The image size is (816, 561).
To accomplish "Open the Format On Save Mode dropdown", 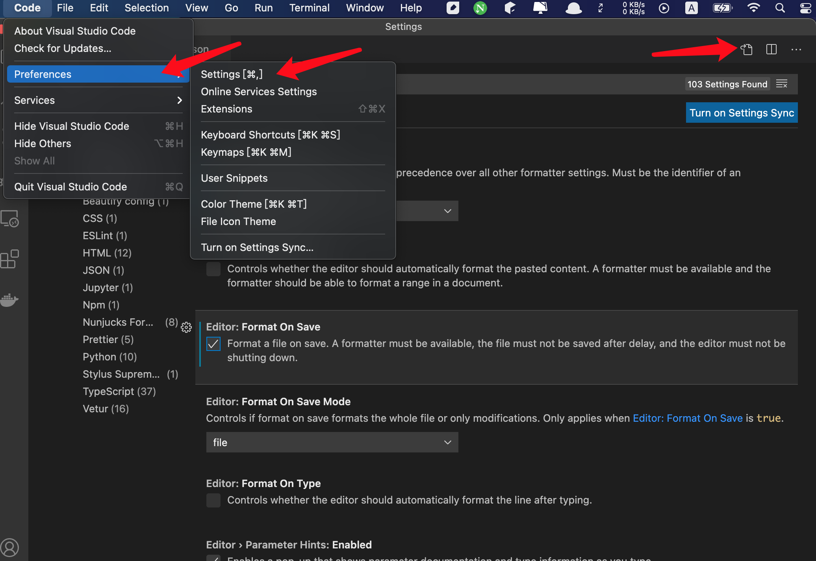I will click(x=332, y=442).
